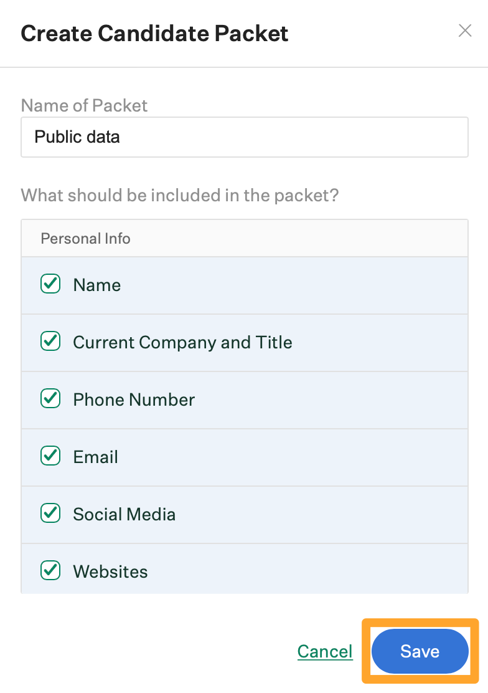This screenshot has width=488, height=693.
Task: Click the 'Create Candidate Packet' dialog title
Action: (x=154, y=33)
